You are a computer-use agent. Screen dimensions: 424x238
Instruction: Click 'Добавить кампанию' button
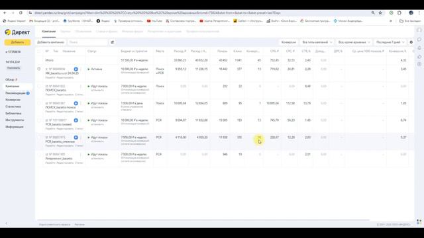tap(50, 42)
